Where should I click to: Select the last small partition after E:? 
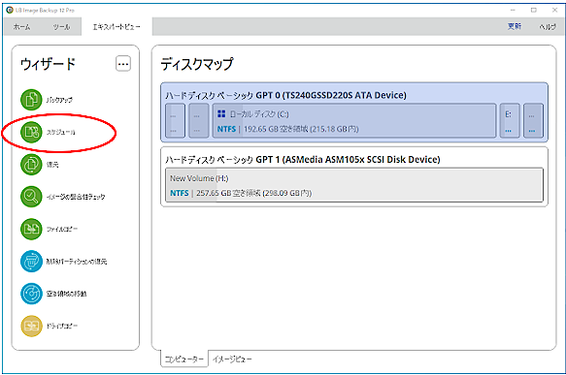point(533,121)
